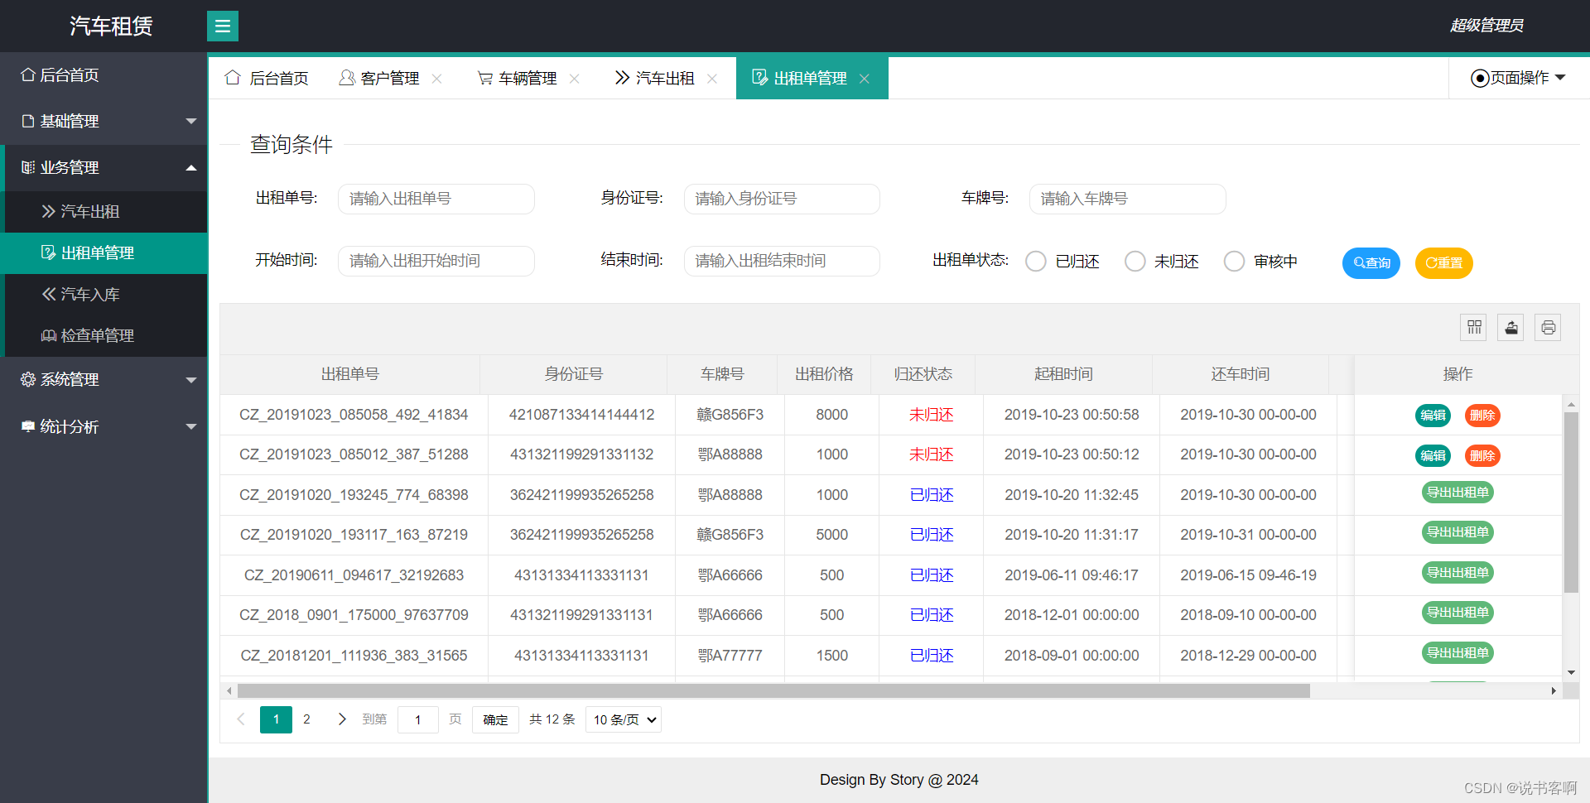Close the 车辆管理 tab

click(x=575, y=79)
